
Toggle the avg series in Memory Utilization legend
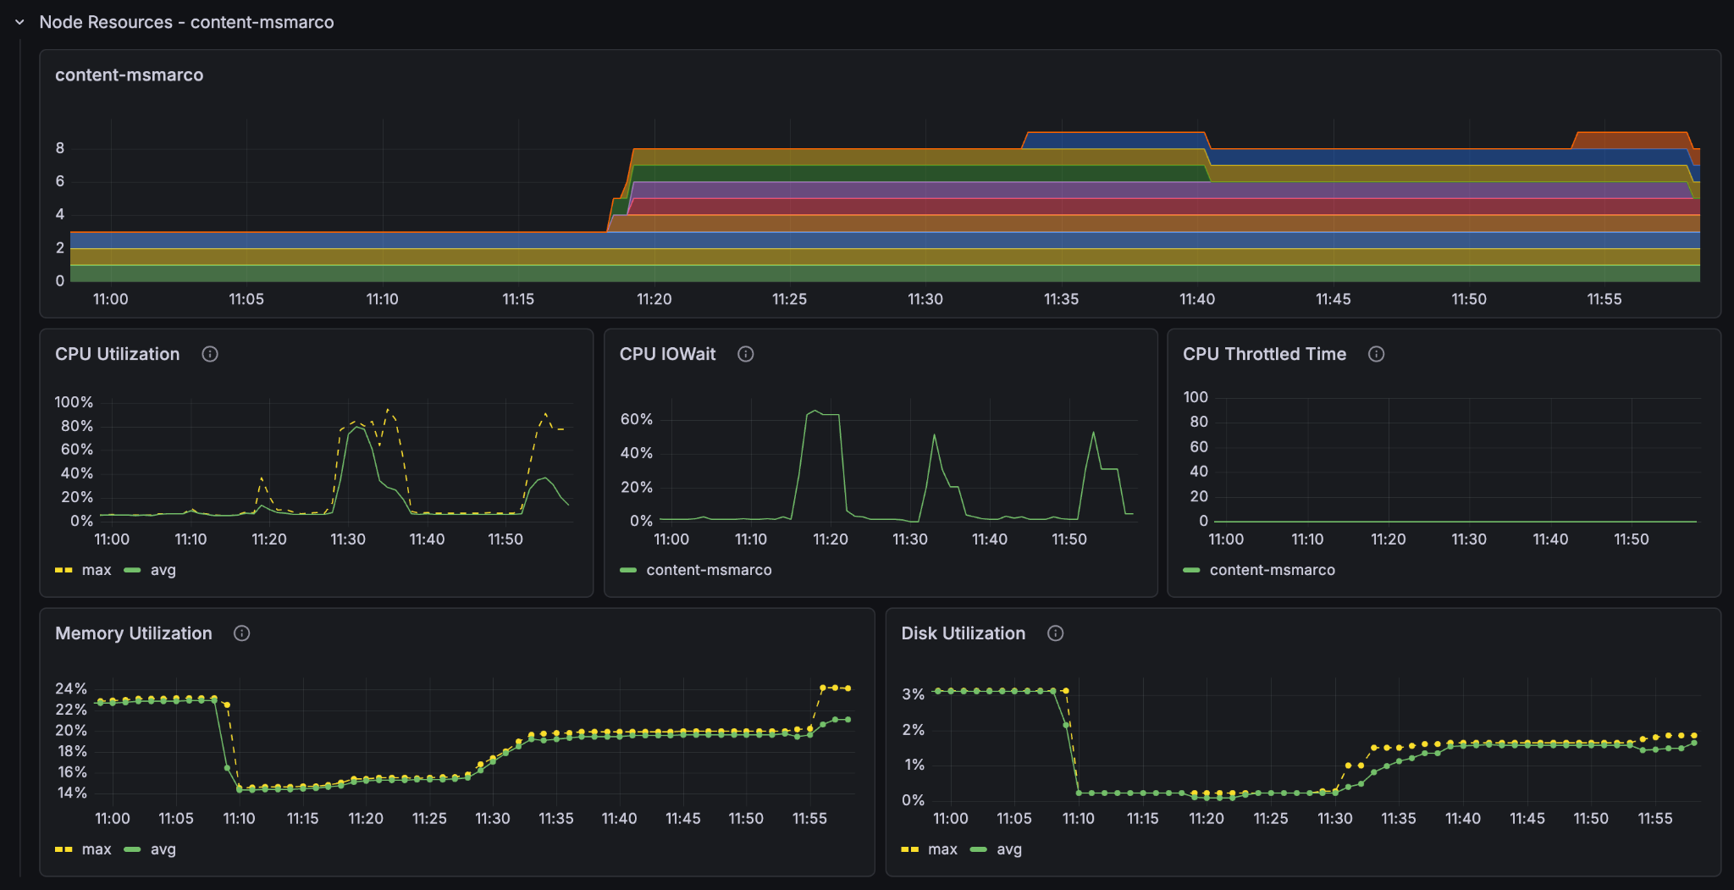click(163, 849)
